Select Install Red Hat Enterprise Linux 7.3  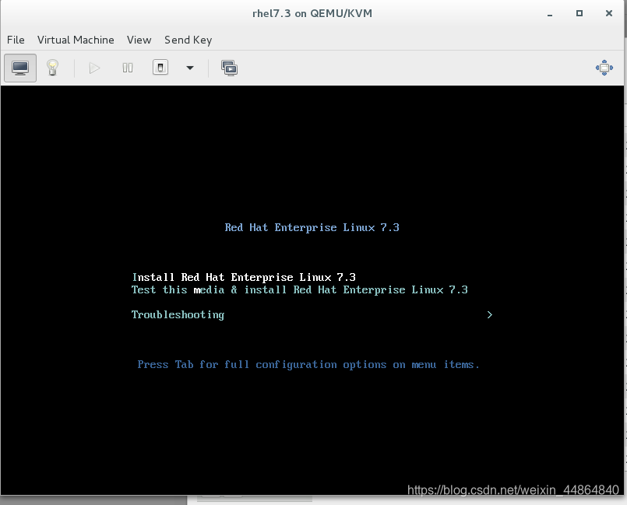click(244, 277)
